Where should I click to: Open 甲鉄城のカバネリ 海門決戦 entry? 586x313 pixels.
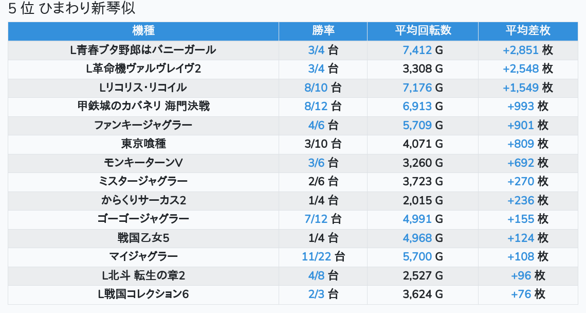[143, 107]
